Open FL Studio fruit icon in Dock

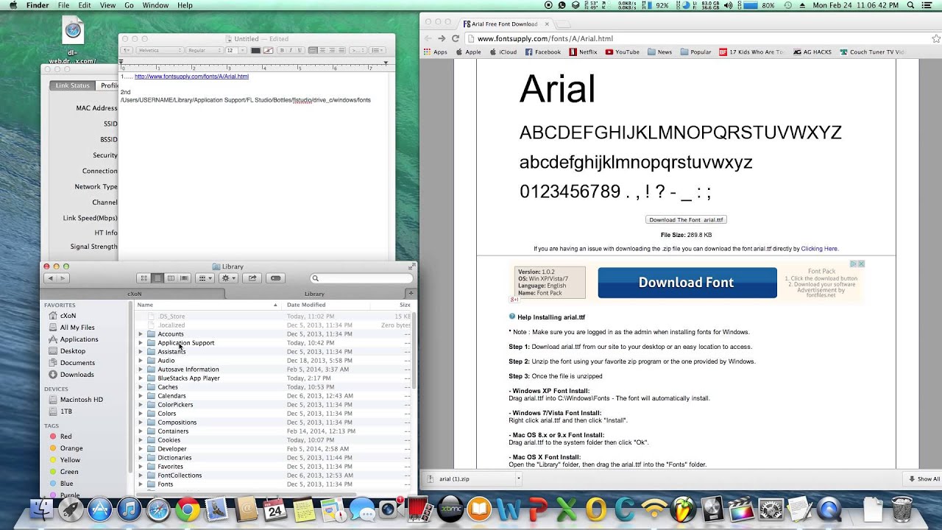pyautogui.click(x=684, y=509)
